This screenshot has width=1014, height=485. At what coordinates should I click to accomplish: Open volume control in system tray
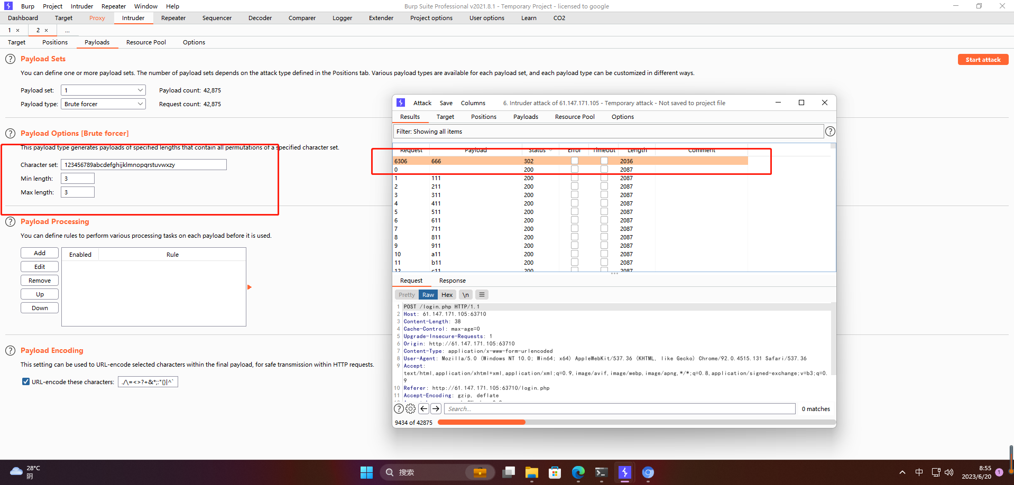949,472
